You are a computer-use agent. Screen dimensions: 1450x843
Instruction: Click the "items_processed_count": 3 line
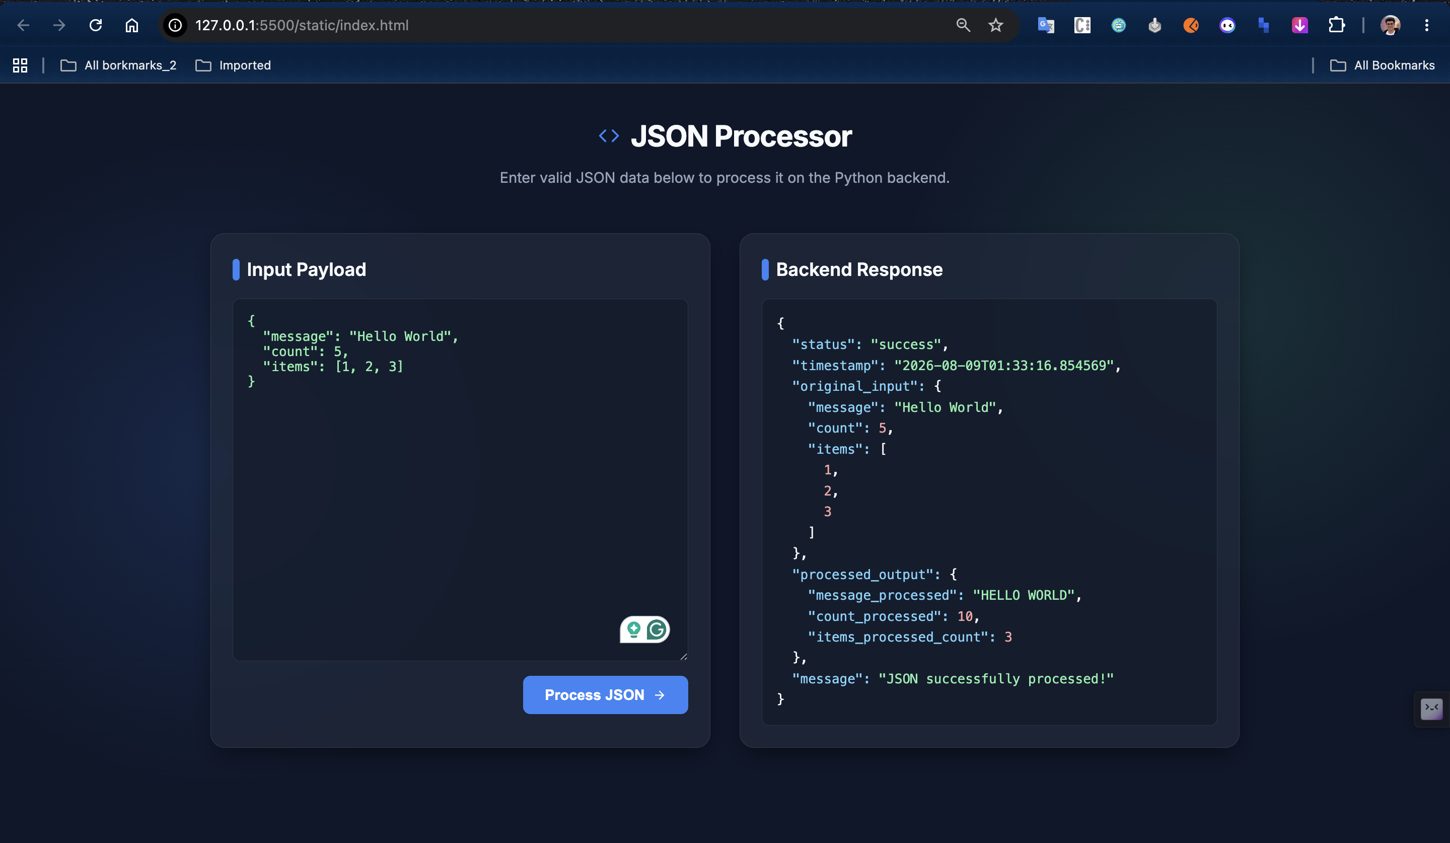click(910, 637)
